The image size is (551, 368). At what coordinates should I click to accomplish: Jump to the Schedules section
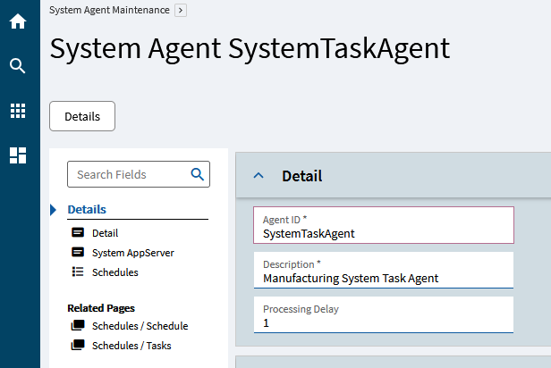(x=115, y=272)
